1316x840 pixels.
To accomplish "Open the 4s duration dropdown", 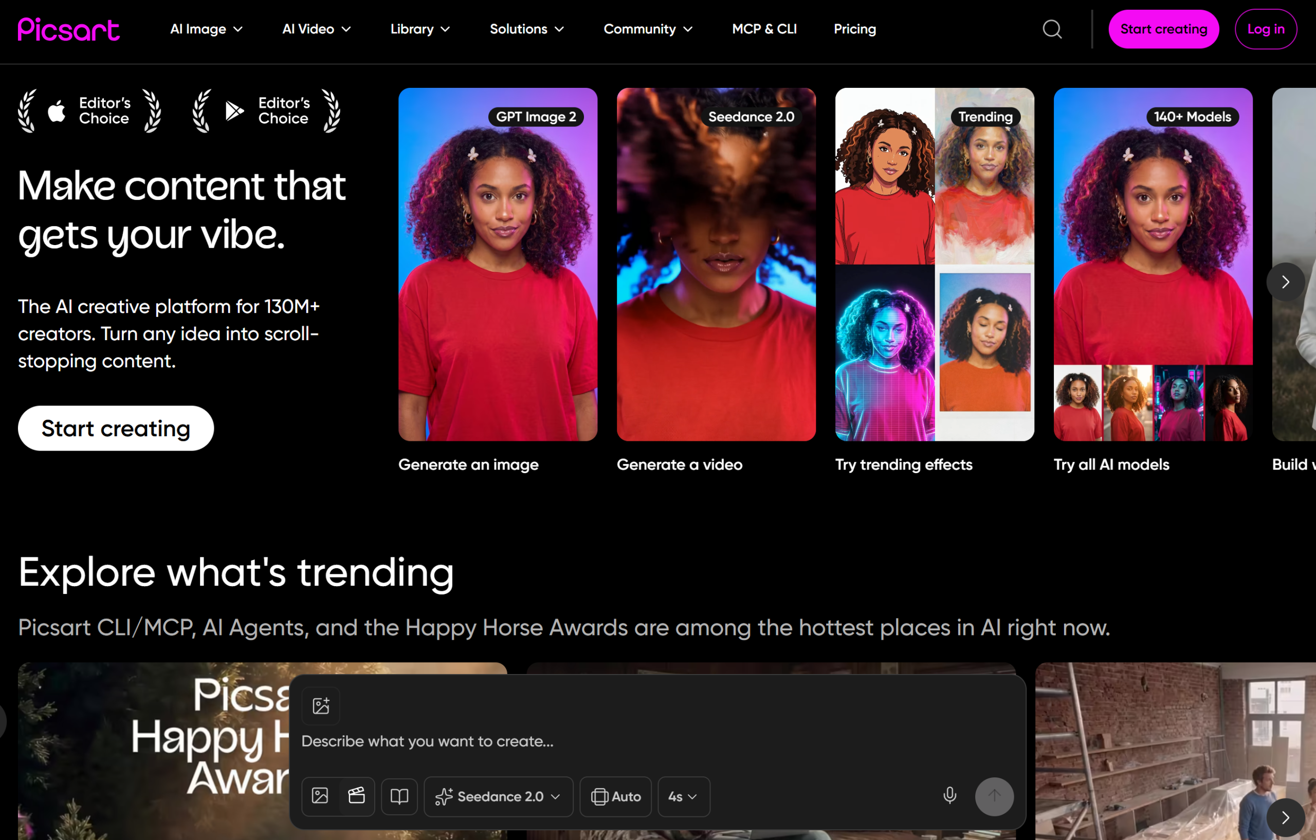I will tap(684, 796).
